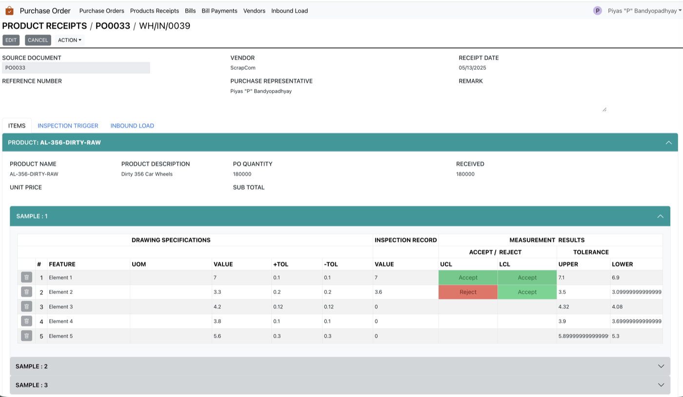Click vendor name ScrapCom

(x=243, y=68)
